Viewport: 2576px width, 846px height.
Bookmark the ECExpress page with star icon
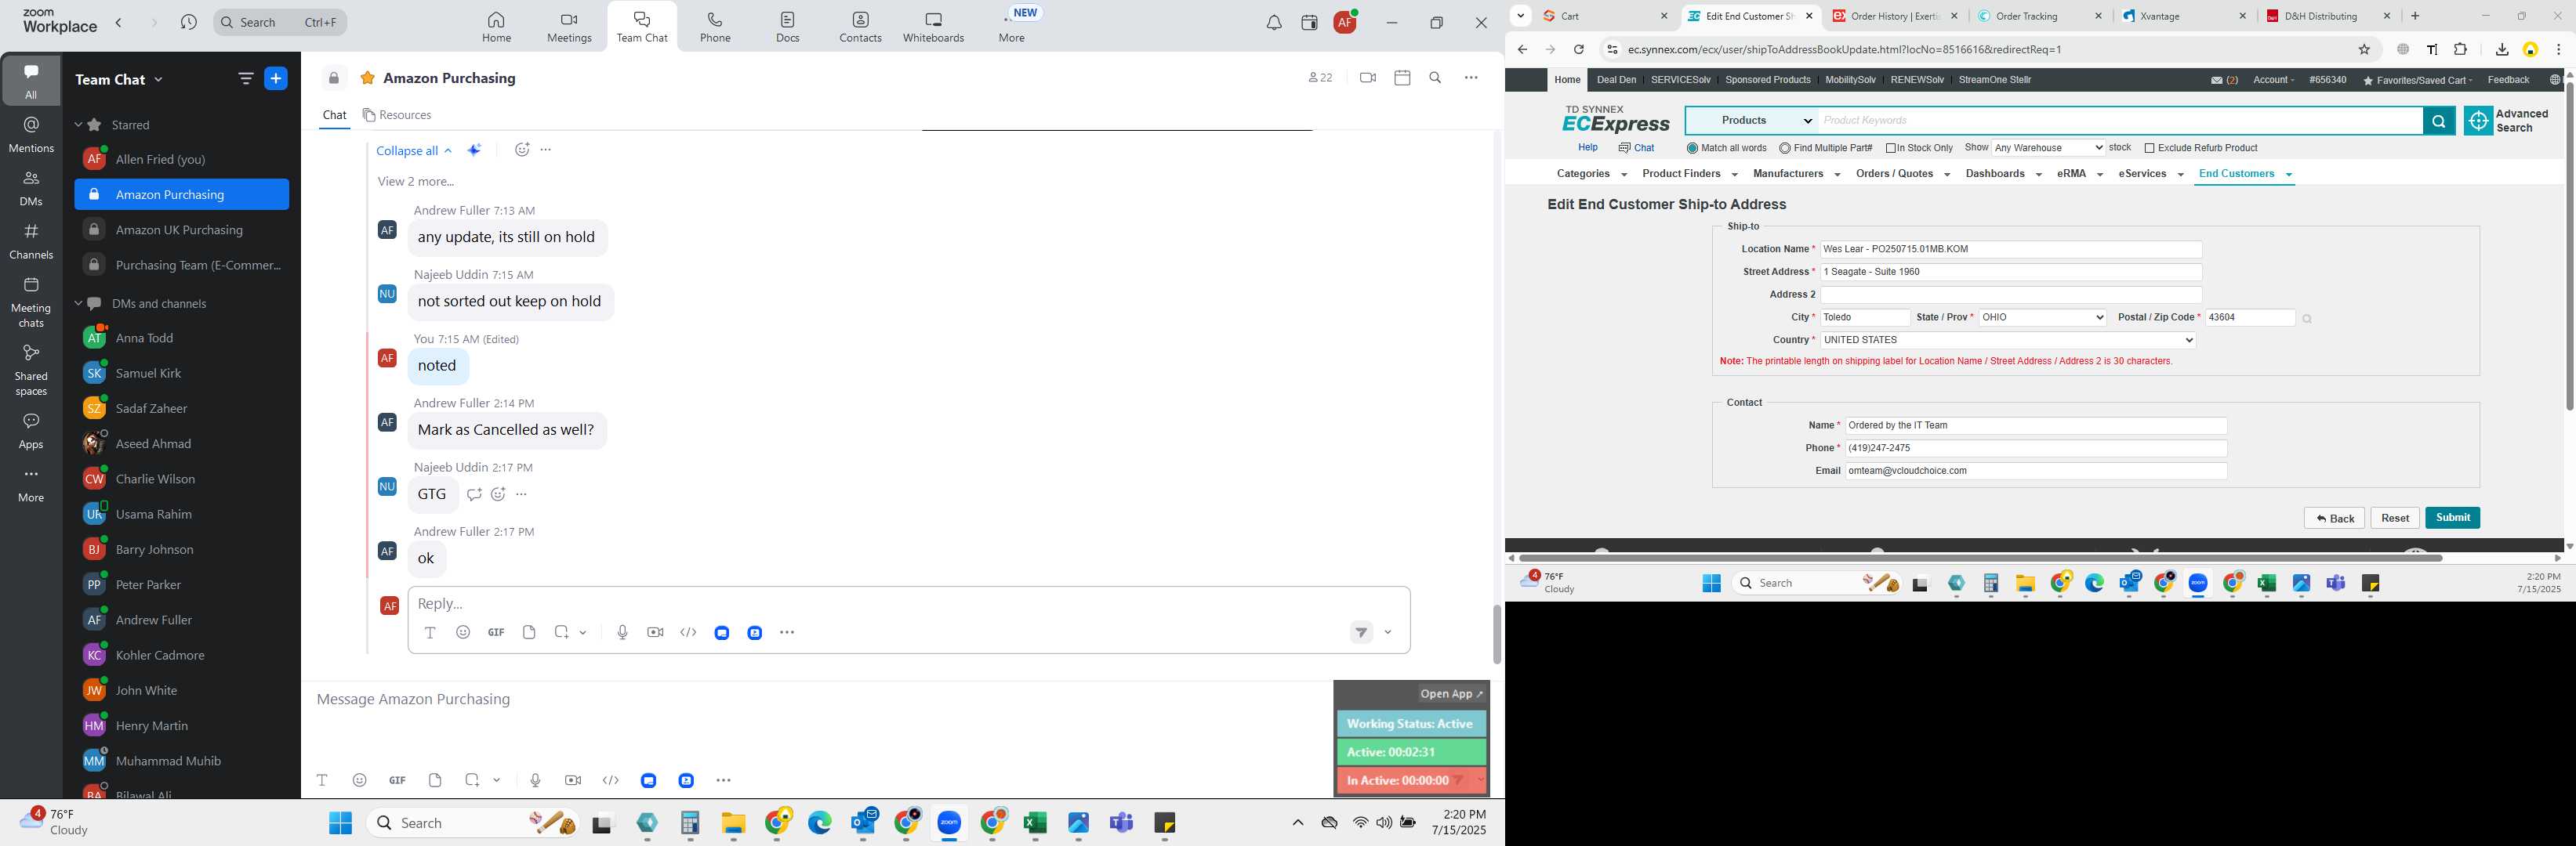(2364, 49)
